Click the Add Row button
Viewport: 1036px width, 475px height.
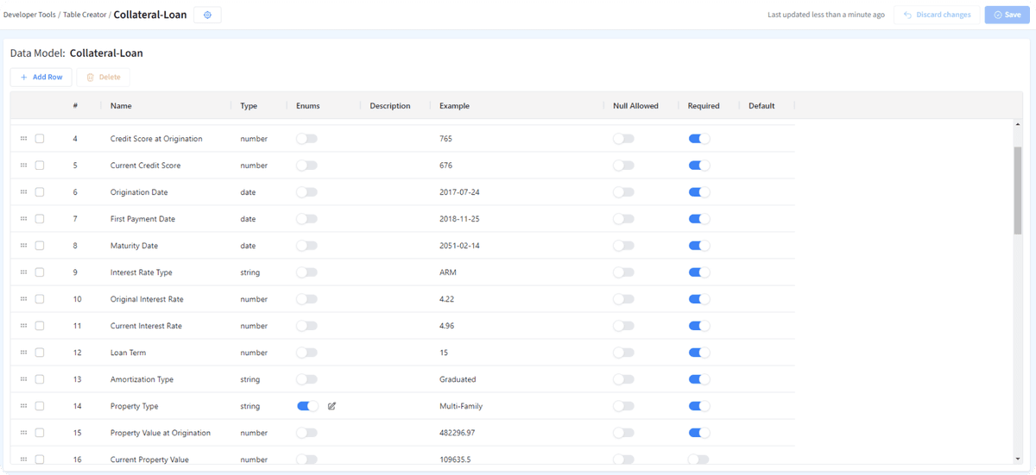point(41,77)
